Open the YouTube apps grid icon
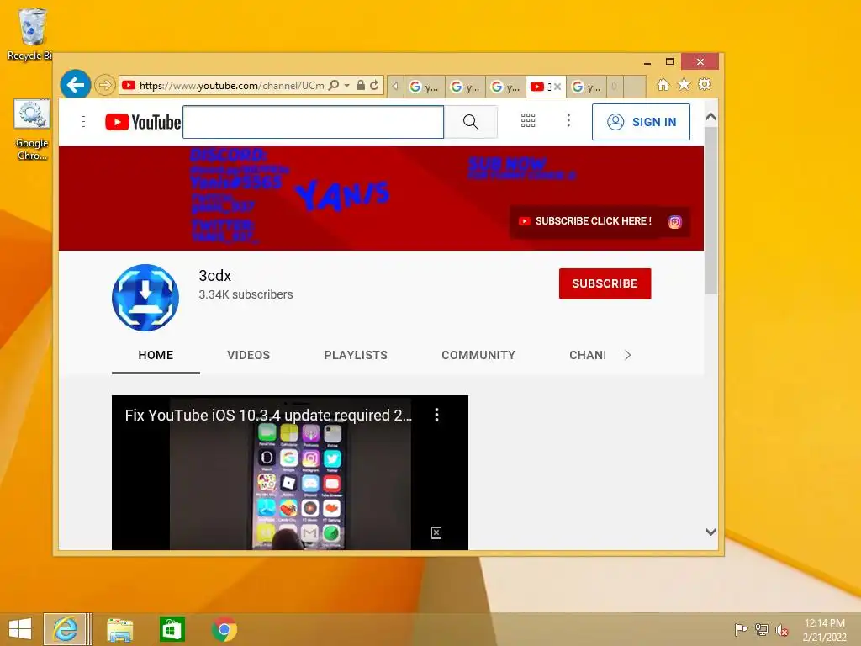 click(x=528, y=121)
